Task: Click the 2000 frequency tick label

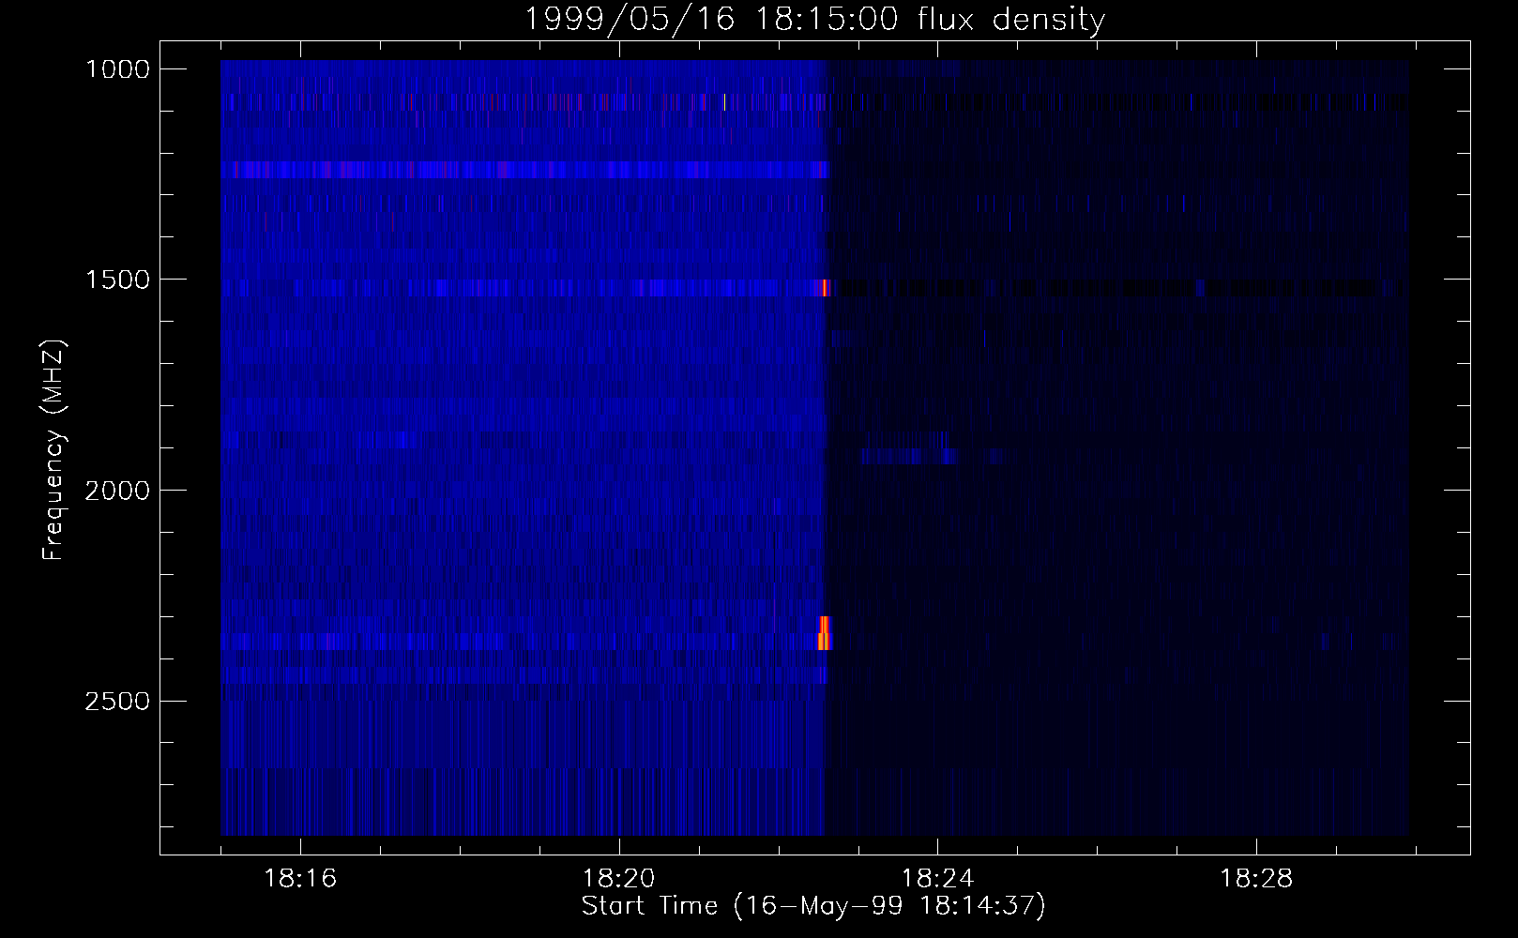Action: click(117, 490)
